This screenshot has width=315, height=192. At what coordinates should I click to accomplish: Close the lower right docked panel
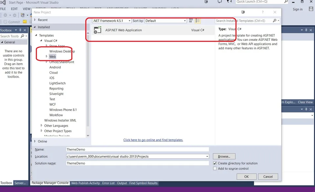point(311,109)
